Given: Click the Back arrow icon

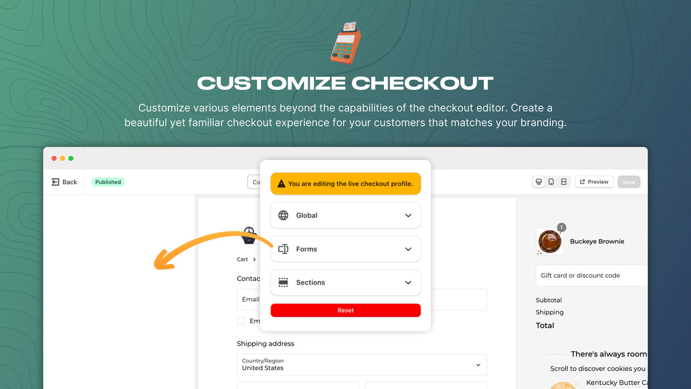Looking at the screenshot, I should (56, 182).
